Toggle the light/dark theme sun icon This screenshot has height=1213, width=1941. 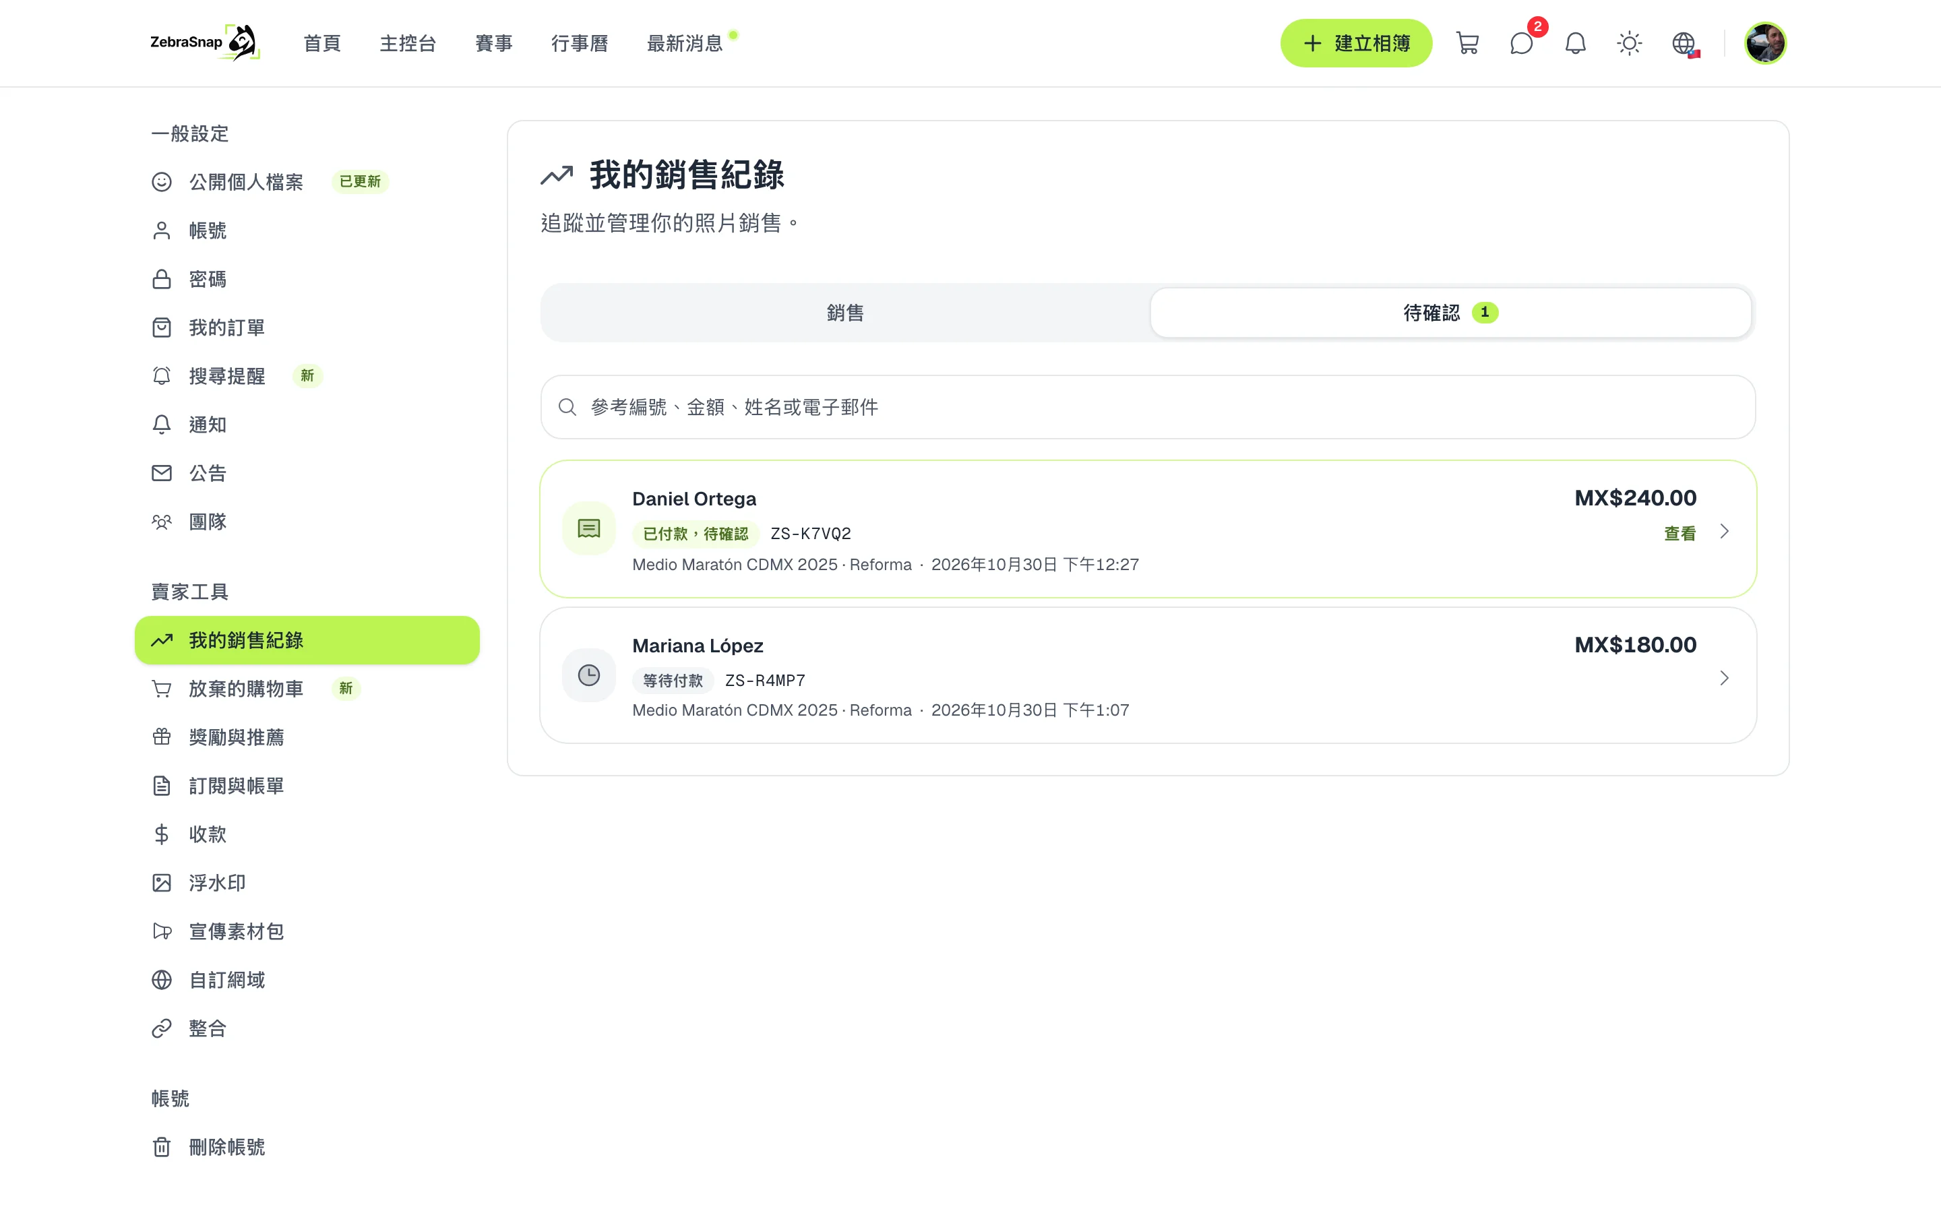1629,43
